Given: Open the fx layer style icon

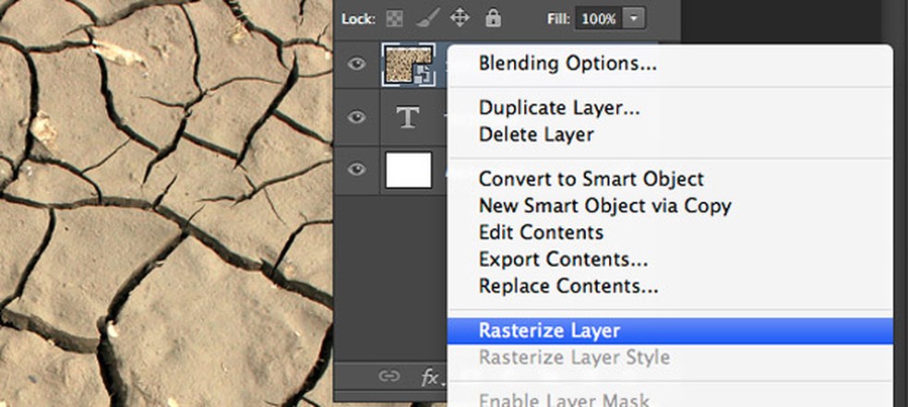Looking at the screenshot, I should (x=431, y=377).
